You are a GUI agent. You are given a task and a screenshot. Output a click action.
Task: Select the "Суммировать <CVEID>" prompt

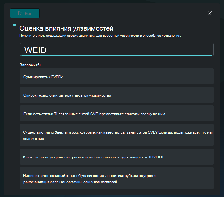(x=116, y=76)
